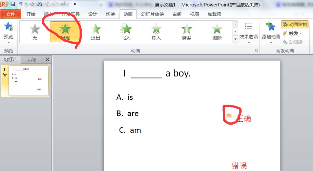313x171 pixels.
Task: Click the greyed redo arrow in quick access toolbar
Action: click(x=32, y=4)
